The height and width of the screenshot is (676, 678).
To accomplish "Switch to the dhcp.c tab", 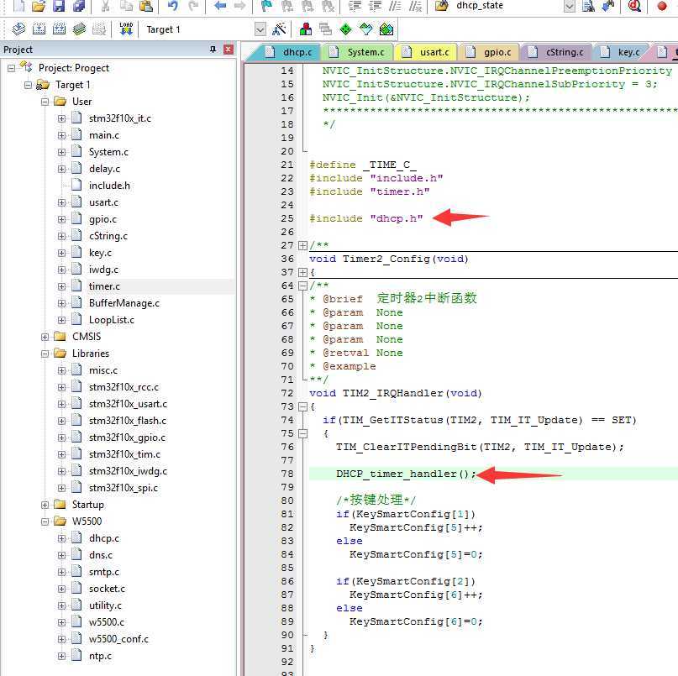I will click(x=291, y=52).
